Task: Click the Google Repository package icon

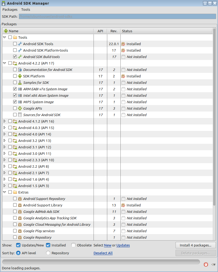Action: (20, 238)
